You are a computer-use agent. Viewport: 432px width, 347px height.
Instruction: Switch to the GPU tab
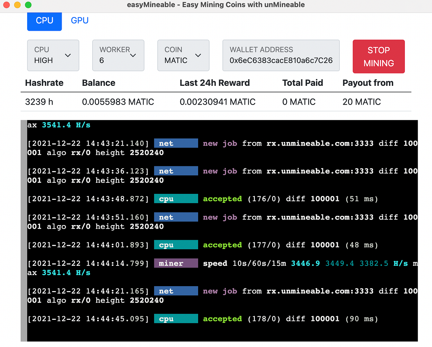80,20
